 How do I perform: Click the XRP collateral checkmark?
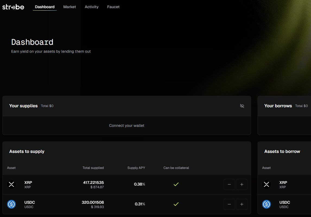[176, 184]
